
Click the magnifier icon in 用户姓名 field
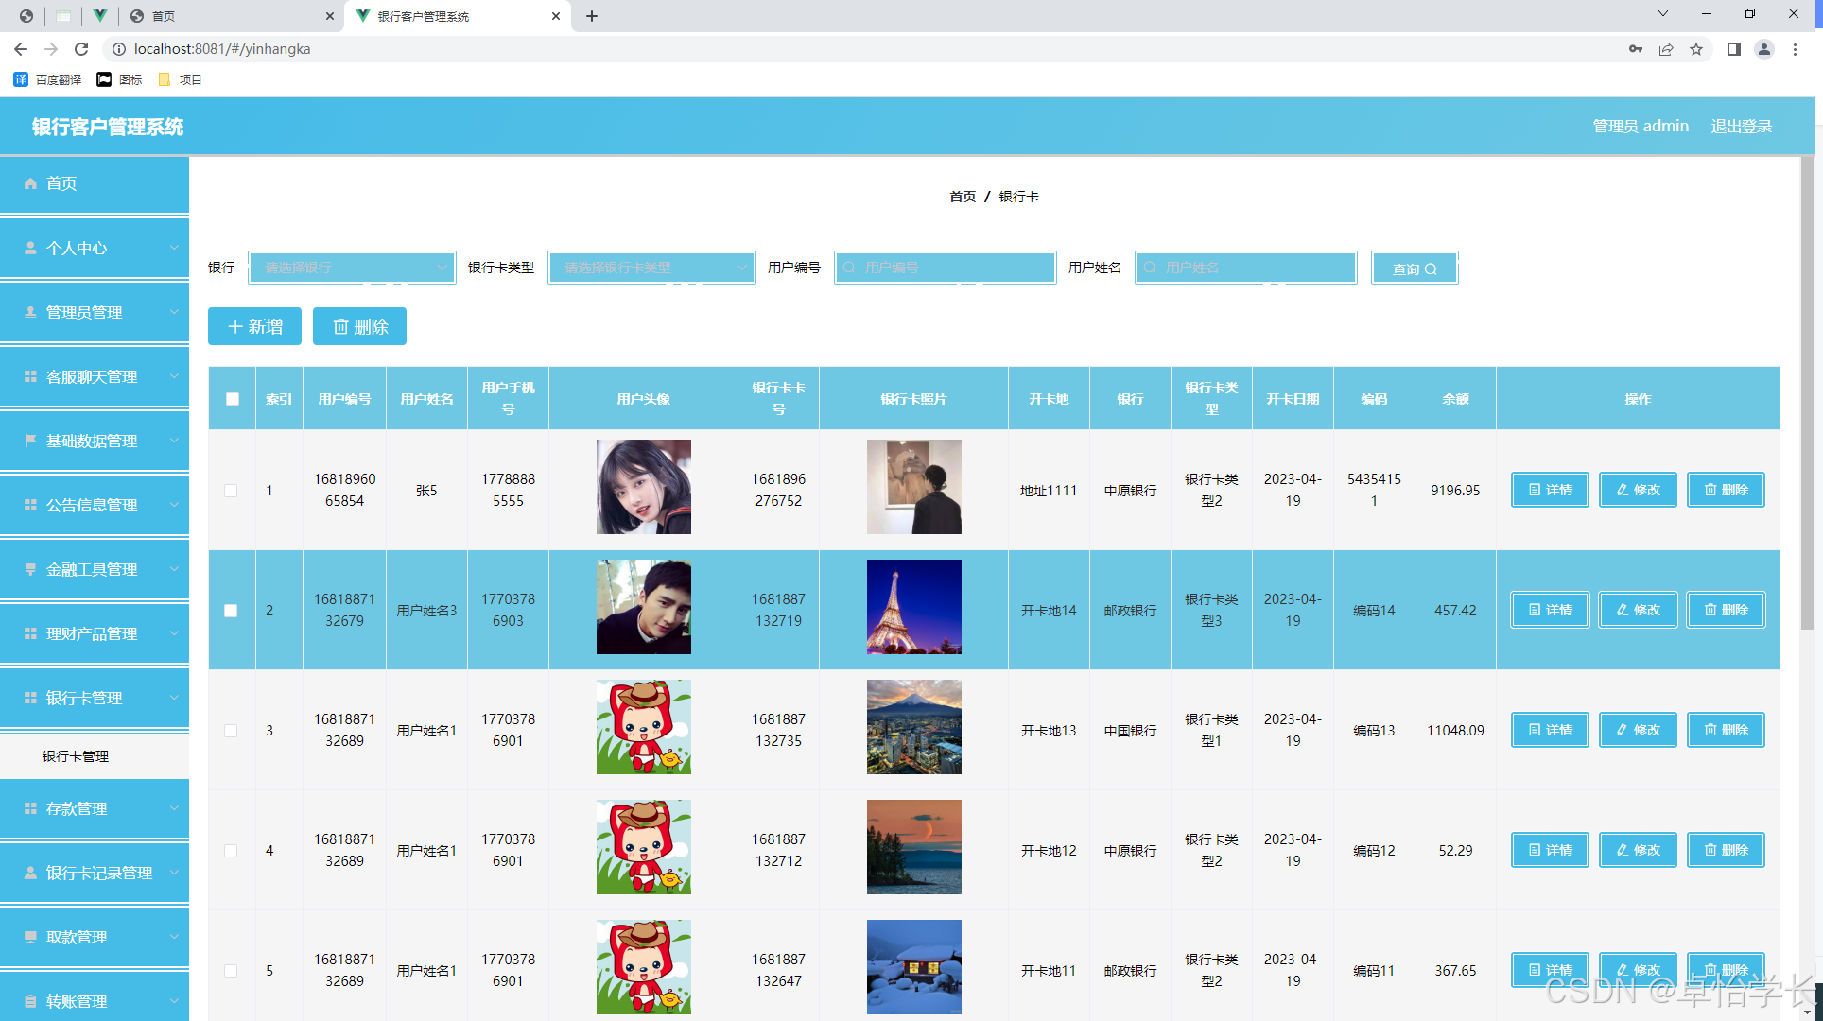[x=1150, y=268]
